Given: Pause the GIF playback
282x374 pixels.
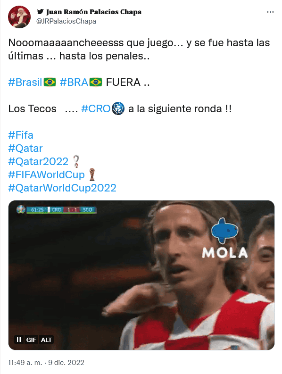Looking at the screenshot, I should click(19, 340).
